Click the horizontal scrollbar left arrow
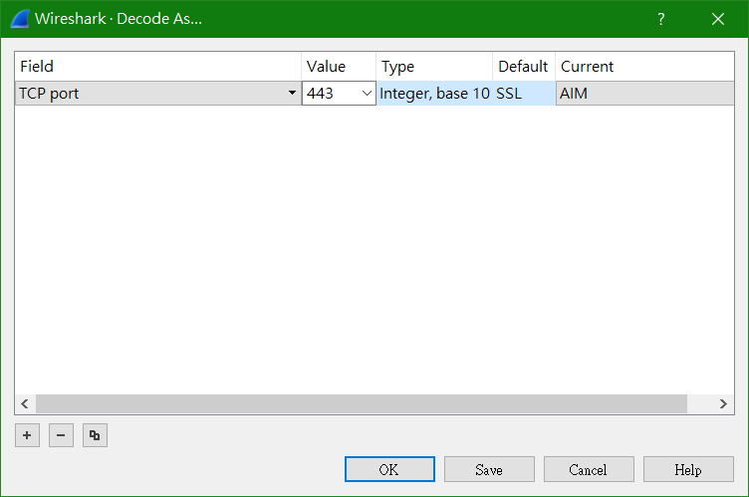 [x=25, y=403]
